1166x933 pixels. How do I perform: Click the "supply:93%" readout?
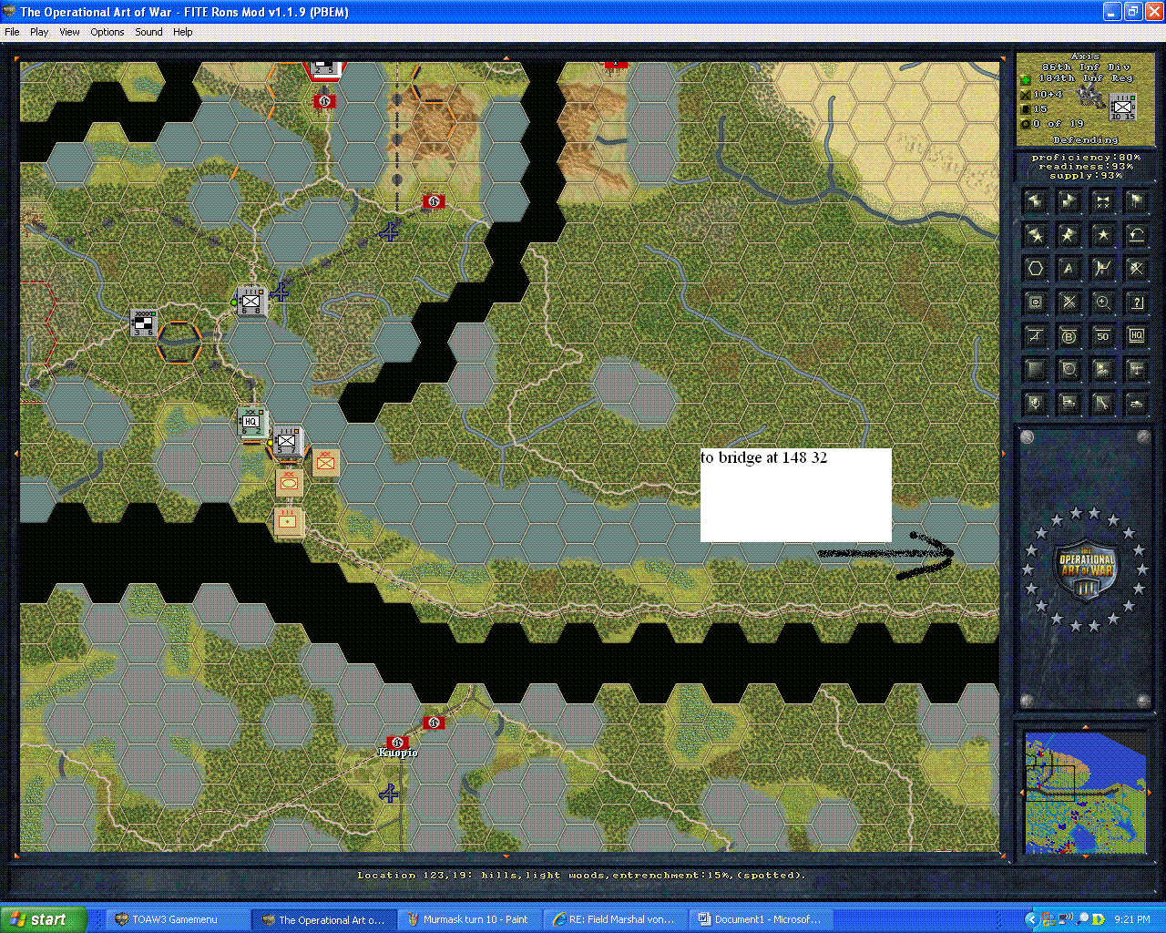point(1086,176)
